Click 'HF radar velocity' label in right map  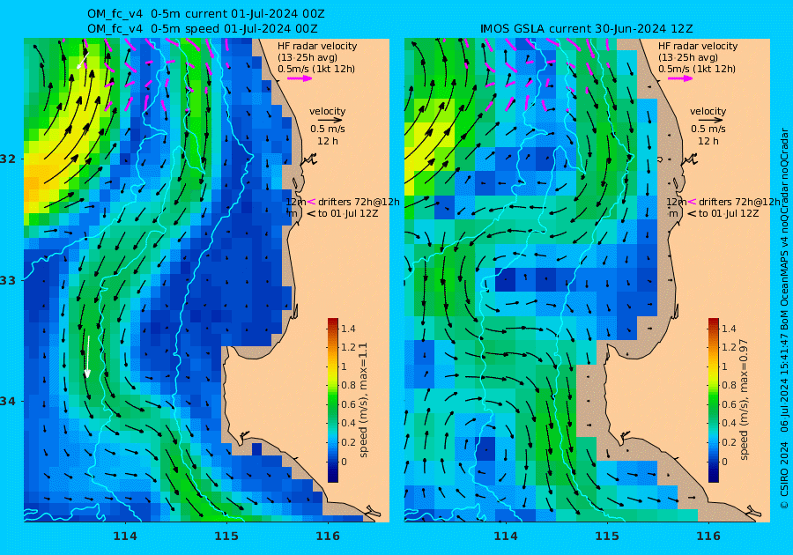(x=698, y=46)
